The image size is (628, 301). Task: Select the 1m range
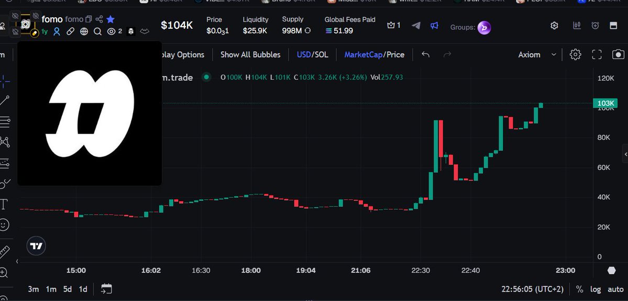point(51,289)
